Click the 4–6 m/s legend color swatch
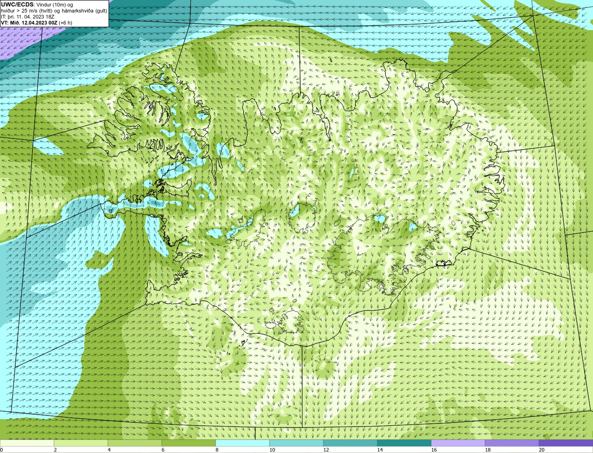The image size is (593, 453). tap(135, 443)
